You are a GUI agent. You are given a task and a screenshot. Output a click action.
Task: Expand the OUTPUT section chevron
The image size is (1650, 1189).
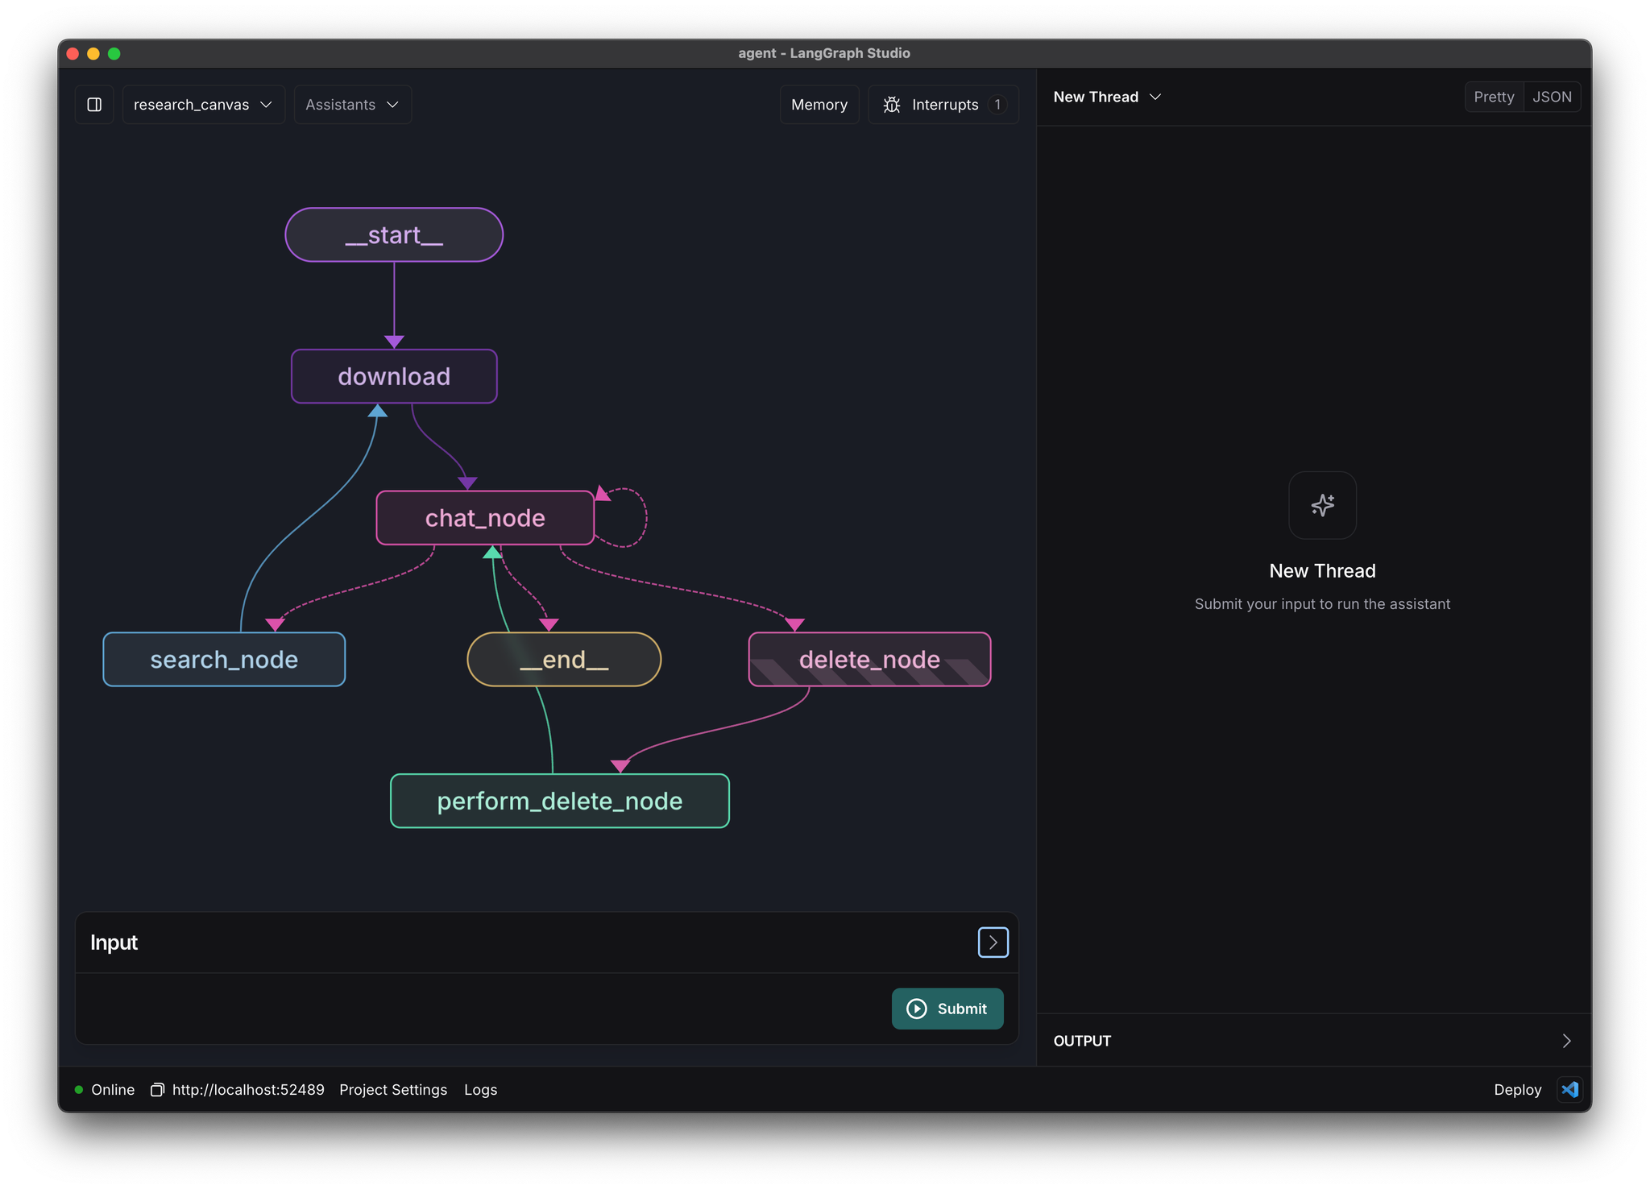click(1566, 1041)
